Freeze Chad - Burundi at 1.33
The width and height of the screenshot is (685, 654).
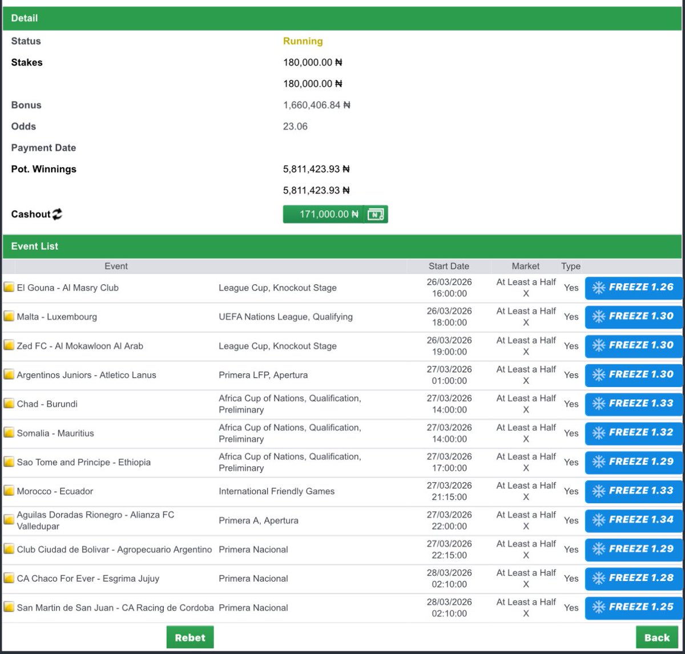point(634,404)
